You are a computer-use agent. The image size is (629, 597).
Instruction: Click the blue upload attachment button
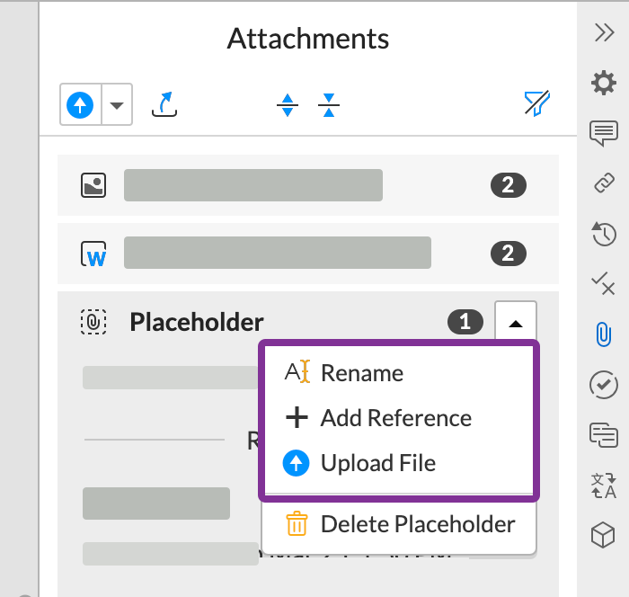(80, 105)
